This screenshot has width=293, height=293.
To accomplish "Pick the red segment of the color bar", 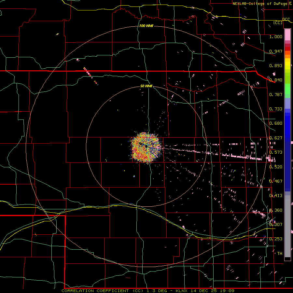I will 287,49.
